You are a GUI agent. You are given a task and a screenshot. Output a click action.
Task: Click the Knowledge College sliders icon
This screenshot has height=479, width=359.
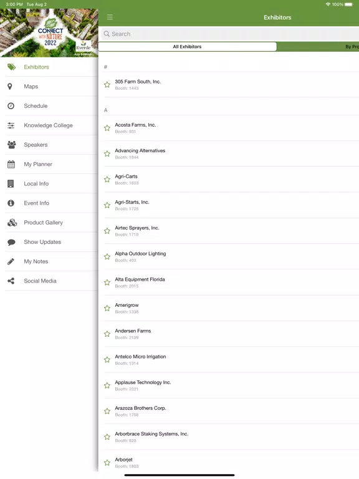(11, 125)
